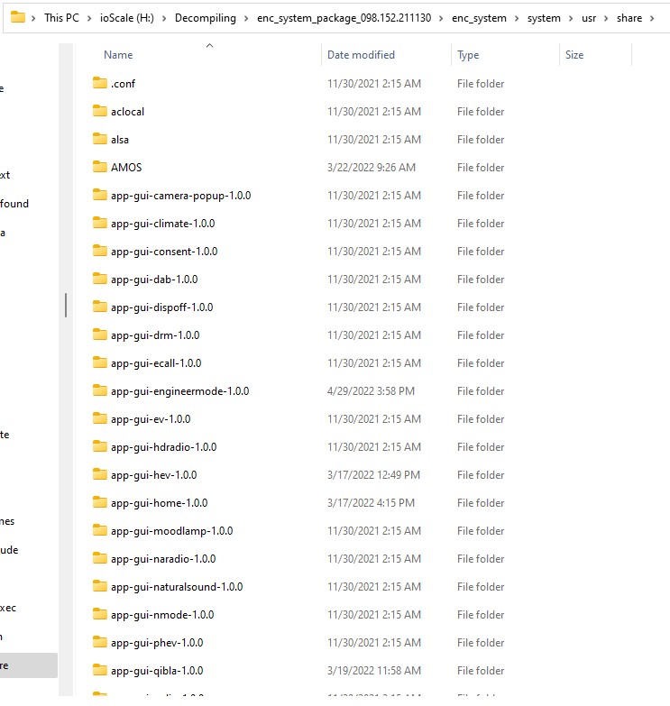The width and height of the screenshot is (670, 706).
Task: Click the app-gui-home-1.0.0 folder icon
Action: click(x=99, y=502)
